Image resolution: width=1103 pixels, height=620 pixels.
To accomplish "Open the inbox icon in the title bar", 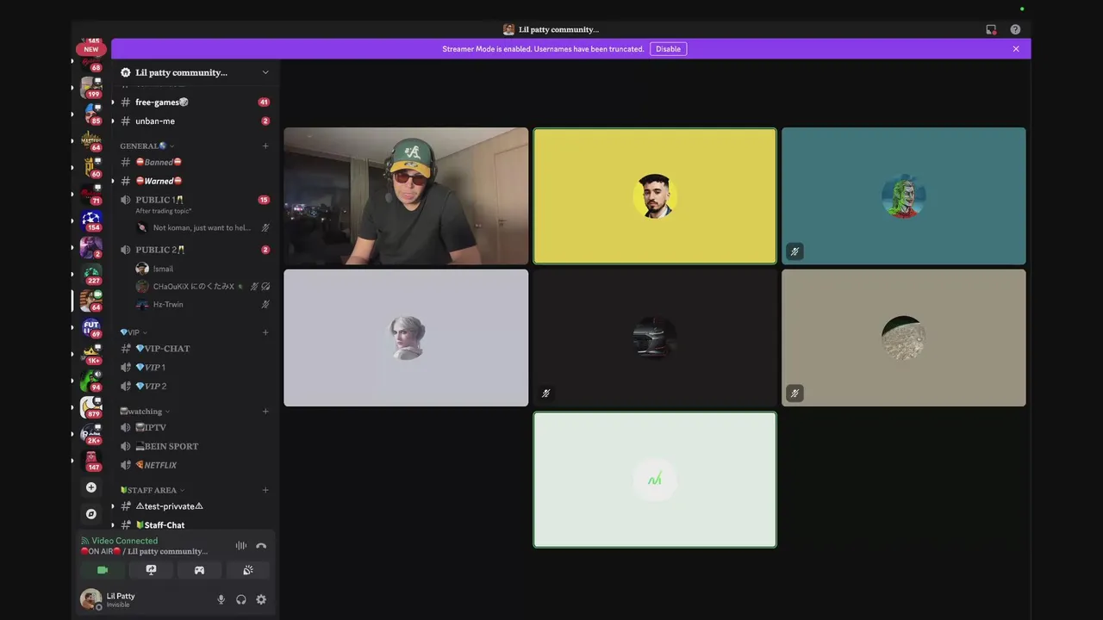I will [x=991, y=29].
